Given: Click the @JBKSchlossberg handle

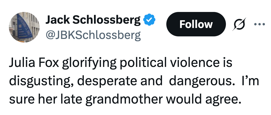Looking at the screenshot, I should pyautogui.click(x=93, y=35).
